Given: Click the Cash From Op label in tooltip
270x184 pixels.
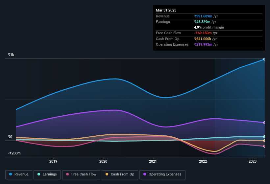Looking at the screenshot, I should 167,39.
